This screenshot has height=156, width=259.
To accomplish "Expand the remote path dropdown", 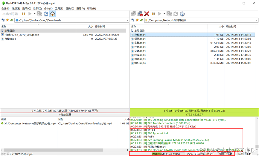I will pos(256,20).
